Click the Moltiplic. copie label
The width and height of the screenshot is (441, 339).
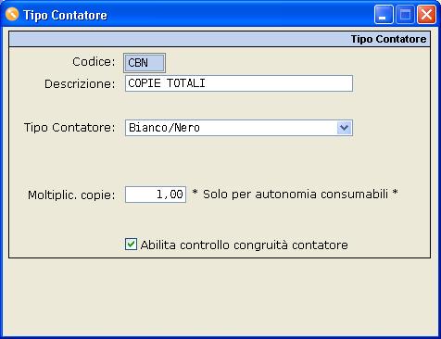71,195
